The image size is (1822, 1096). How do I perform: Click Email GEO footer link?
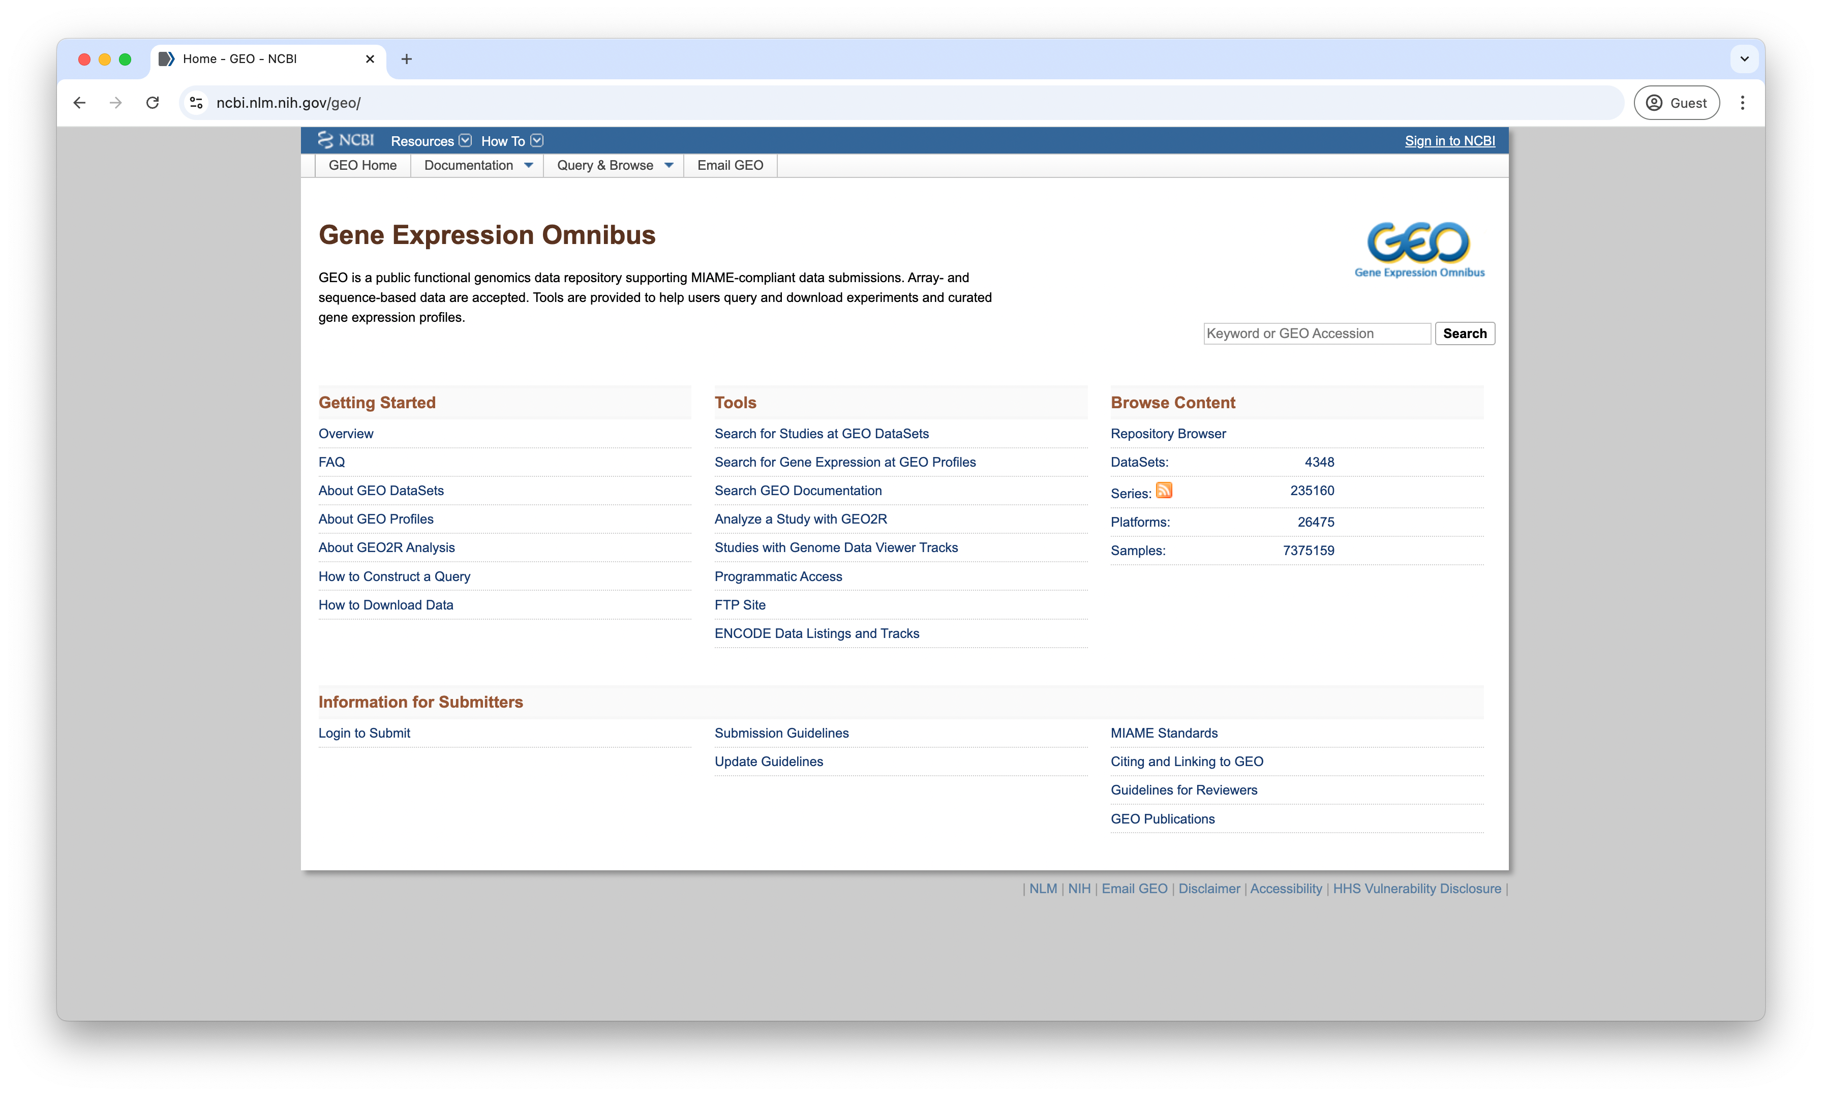coord(1134,889)
